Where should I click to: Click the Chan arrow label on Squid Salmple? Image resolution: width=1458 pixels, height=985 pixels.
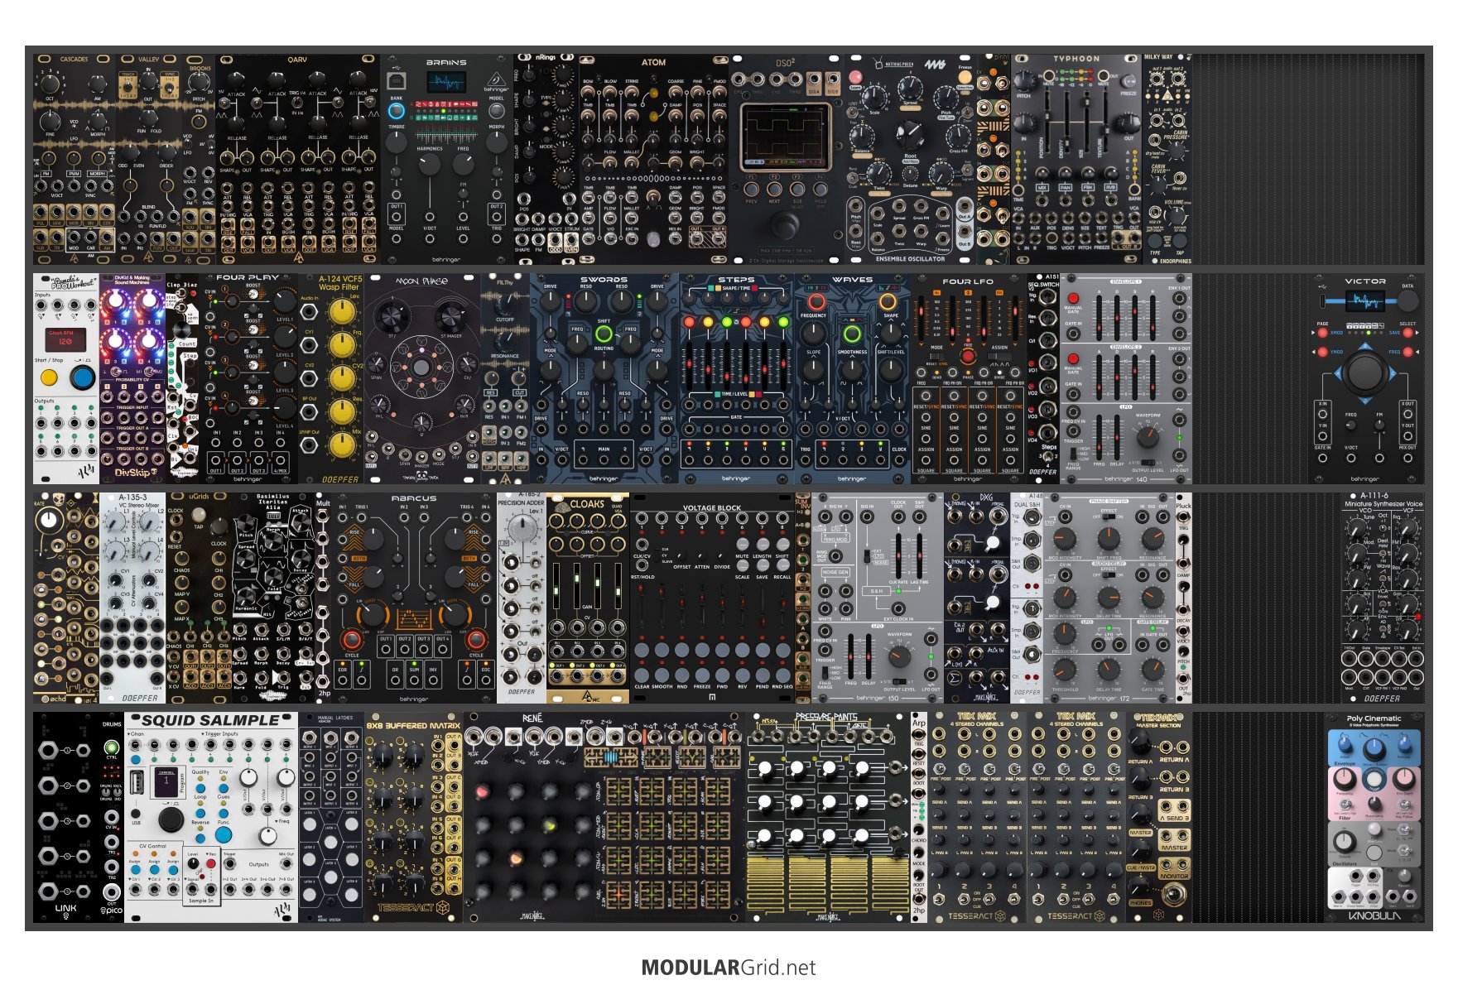(x=137, y=733)
